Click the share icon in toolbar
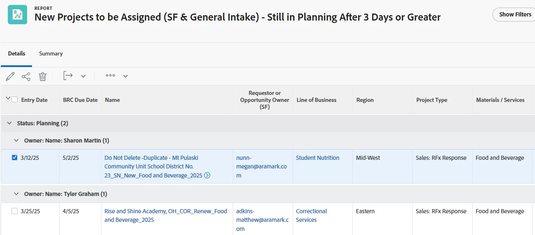 (26, 76)
